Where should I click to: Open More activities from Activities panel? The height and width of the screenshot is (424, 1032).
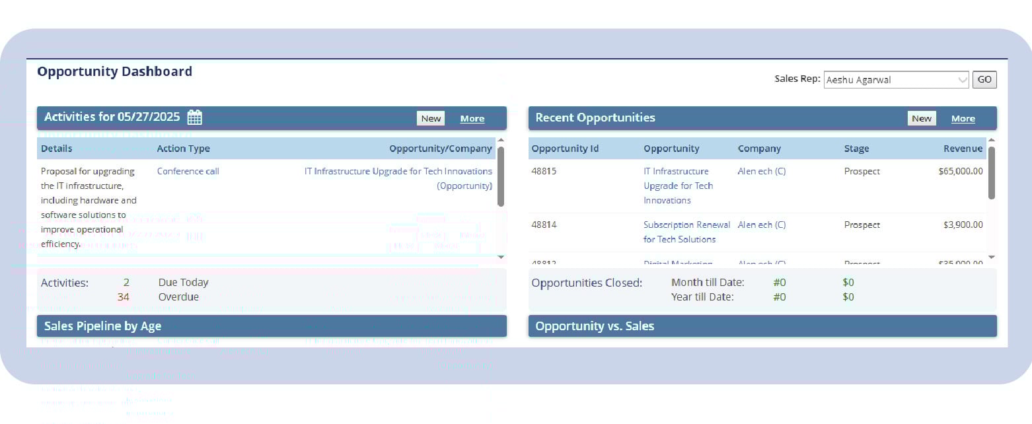tap(472, 118)
